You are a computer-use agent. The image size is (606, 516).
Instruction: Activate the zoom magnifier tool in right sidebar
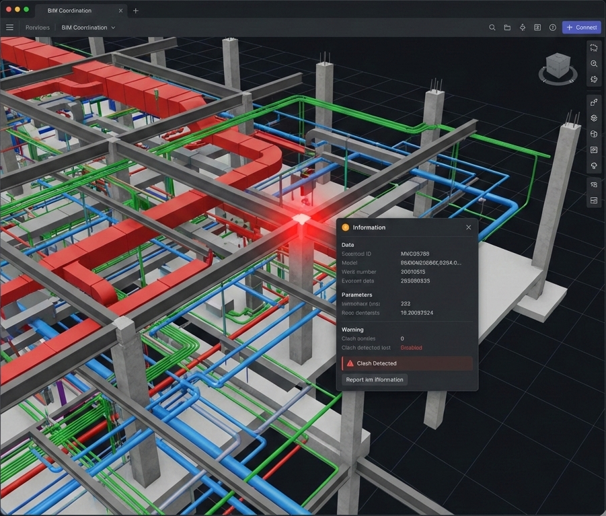[x=594, y=64]
